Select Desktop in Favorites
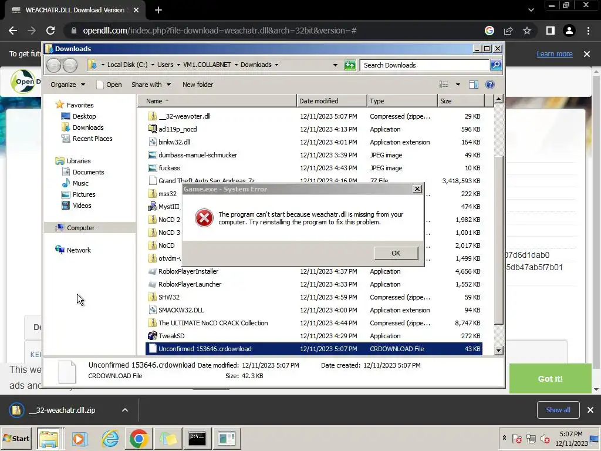The width and height of the screenshot is (601, 451). coord(79,116)
